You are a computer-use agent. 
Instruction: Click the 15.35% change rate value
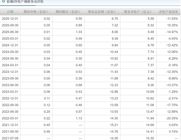pyautogui.click(x=173, y=25)
